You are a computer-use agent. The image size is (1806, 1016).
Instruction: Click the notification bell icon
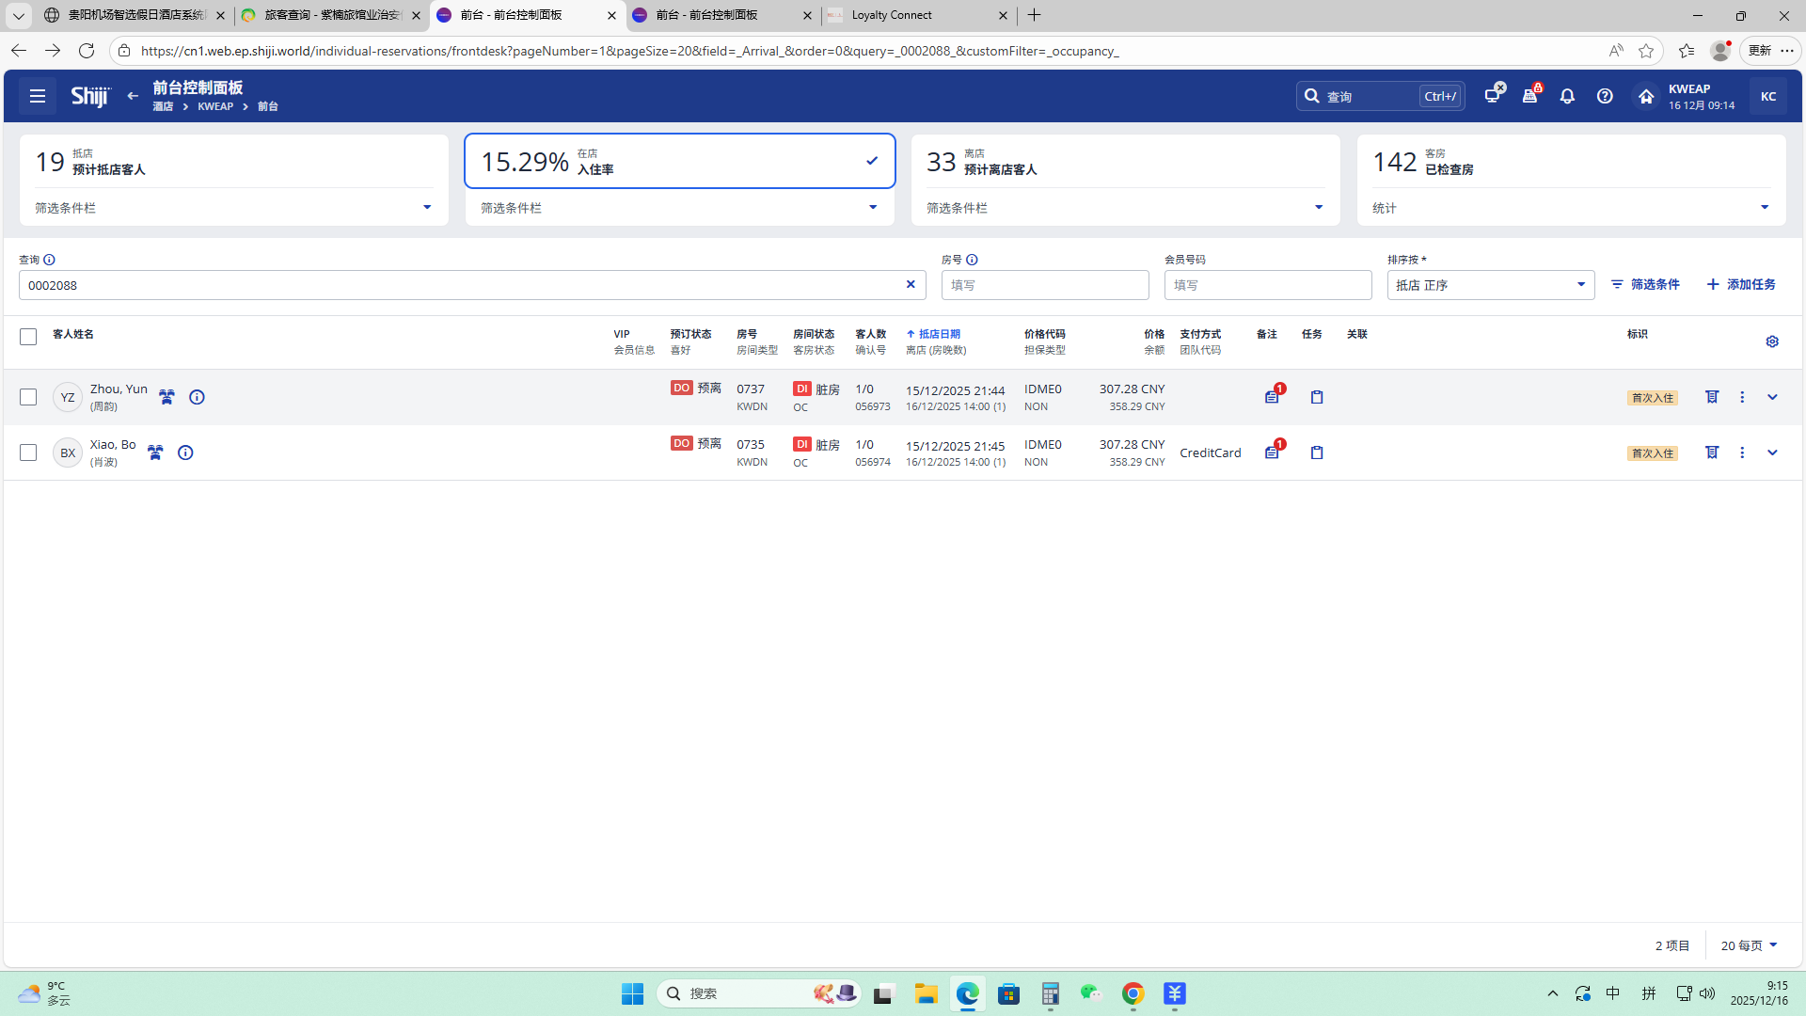click(1567, 96)
